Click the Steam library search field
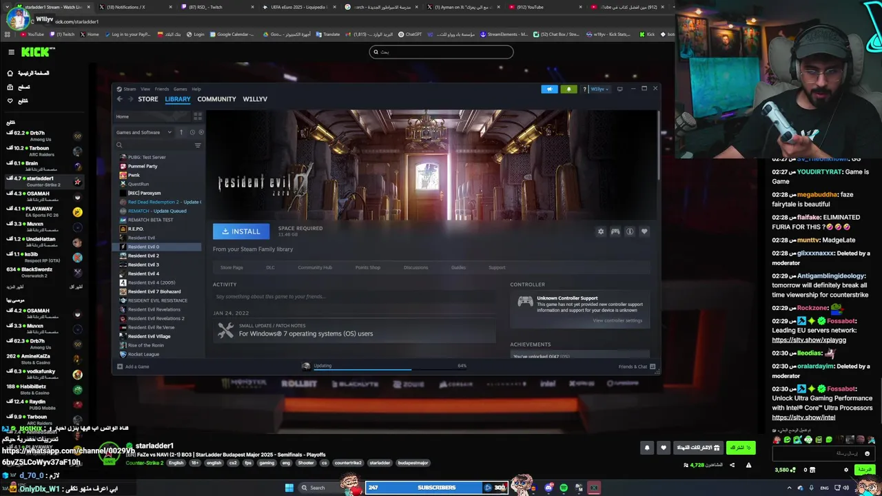The height and width of the screenshot is (496, 882). tap(154, 145)
